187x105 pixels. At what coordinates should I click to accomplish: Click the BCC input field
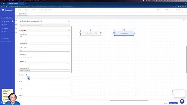(44, 98)
